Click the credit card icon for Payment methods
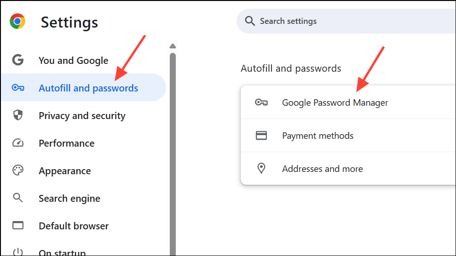456x256 pixels. [x=261, y=136]
